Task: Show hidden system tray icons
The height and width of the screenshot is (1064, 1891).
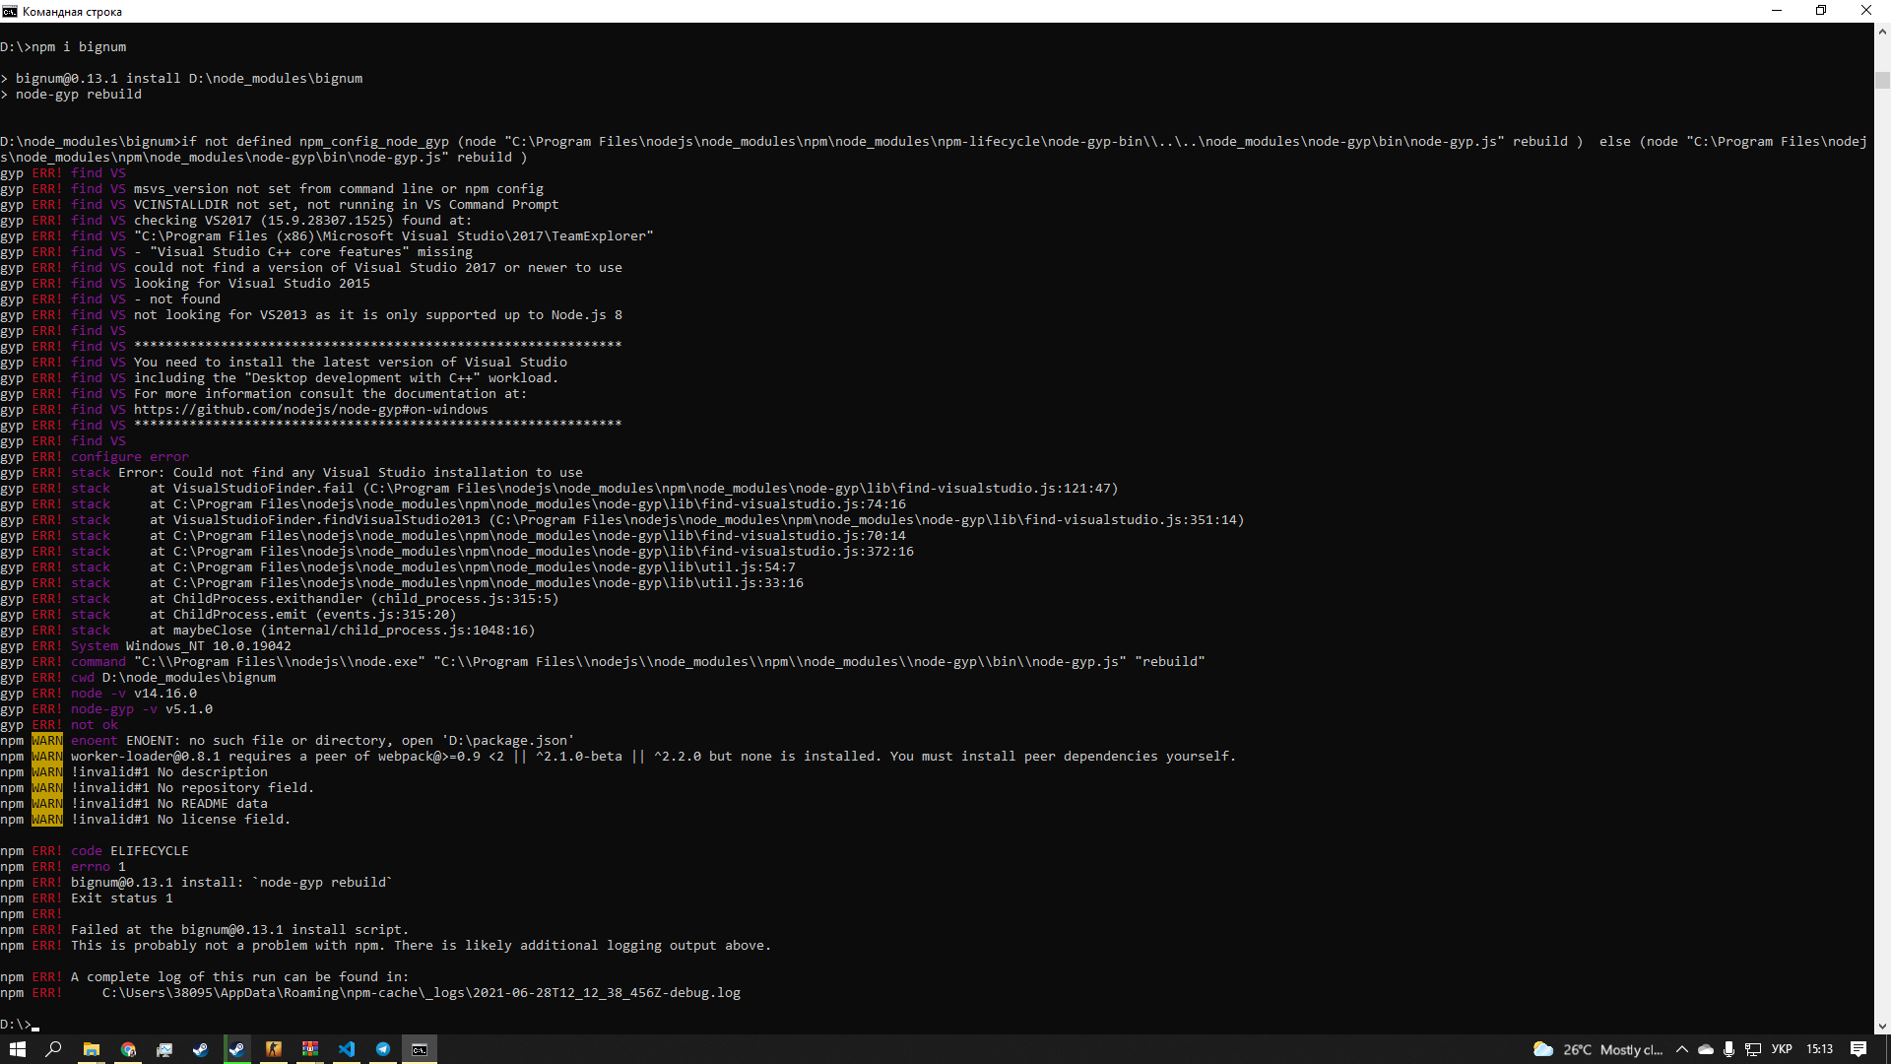Action: (x=1682, y=1049)
